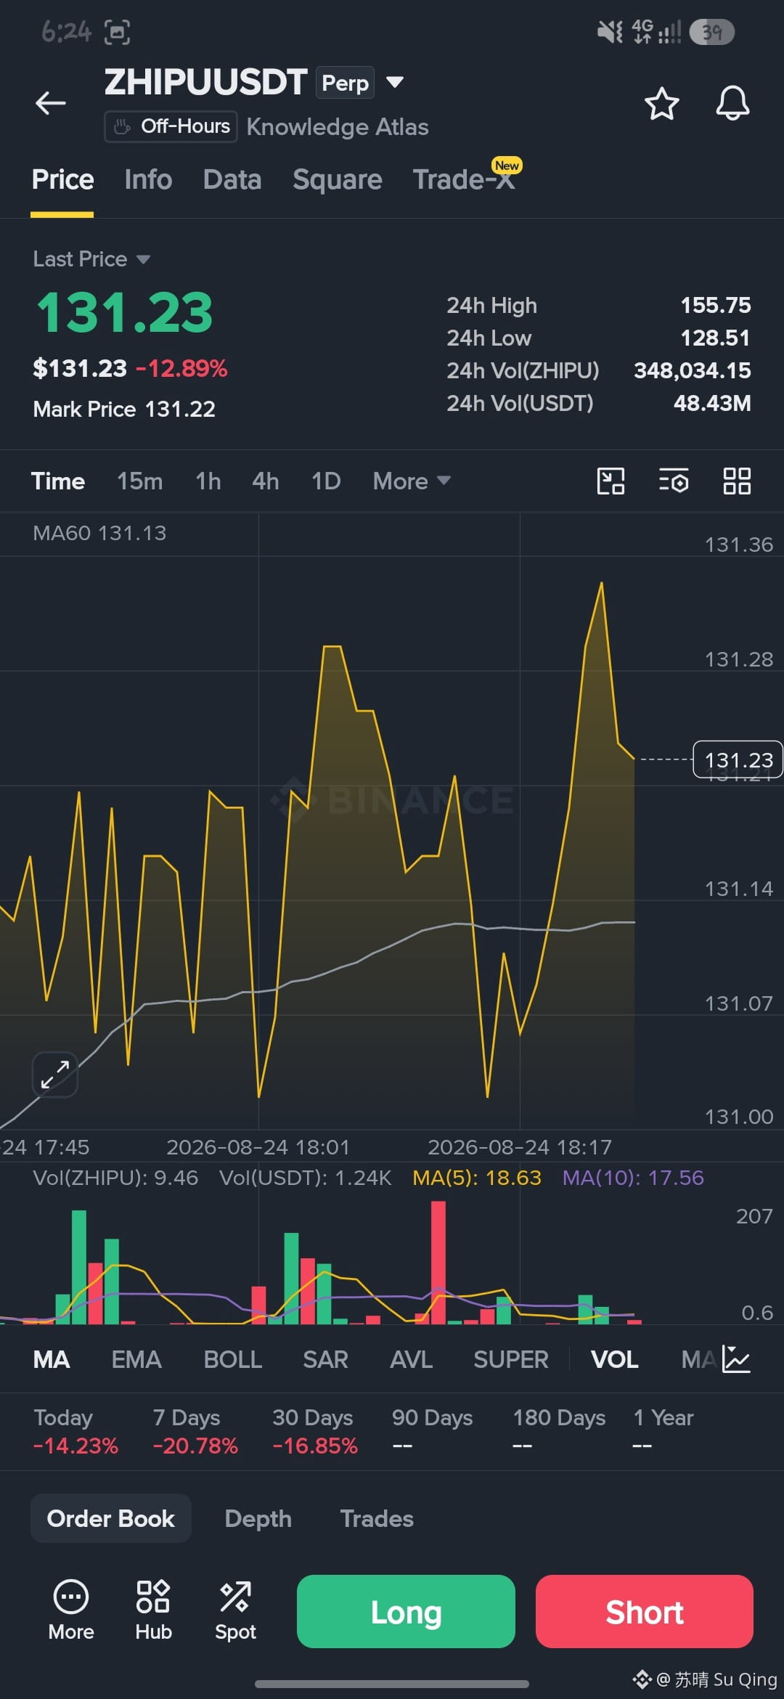Open the chart drawing tools icon

(x=611, y=481)
